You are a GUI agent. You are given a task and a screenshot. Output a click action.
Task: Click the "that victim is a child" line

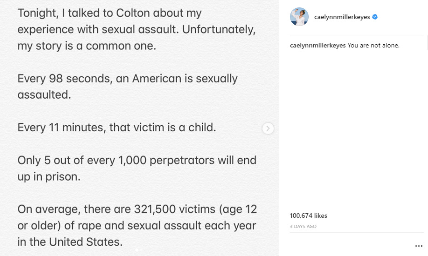(117, 128)
